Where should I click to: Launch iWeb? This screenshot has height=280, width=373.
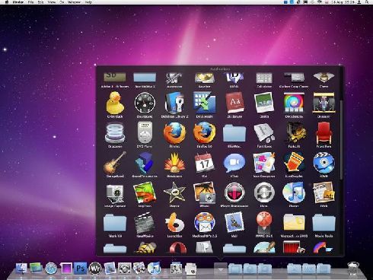324,192
